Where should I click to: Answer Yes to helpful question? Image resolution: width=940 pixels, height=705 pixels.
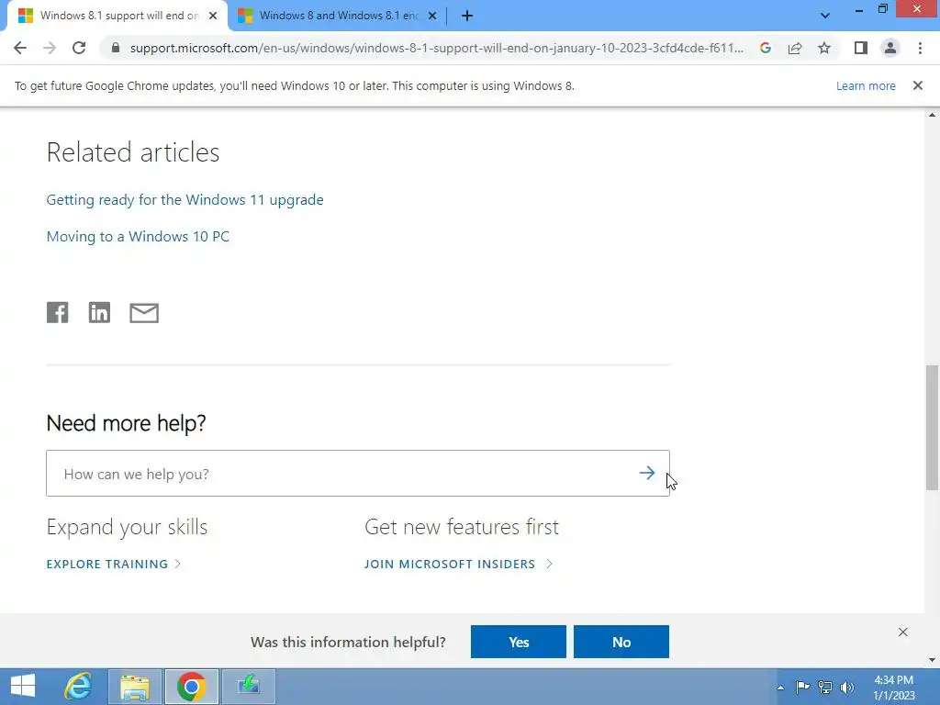pyautogui.click(x=519, y=642)
